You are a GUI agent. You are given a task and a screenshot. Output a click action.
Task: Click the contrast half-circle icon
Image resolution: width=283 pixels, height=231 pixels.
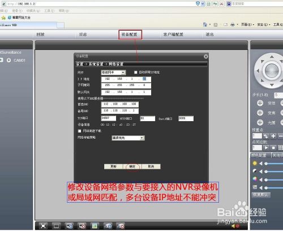[x=255, y=171]
